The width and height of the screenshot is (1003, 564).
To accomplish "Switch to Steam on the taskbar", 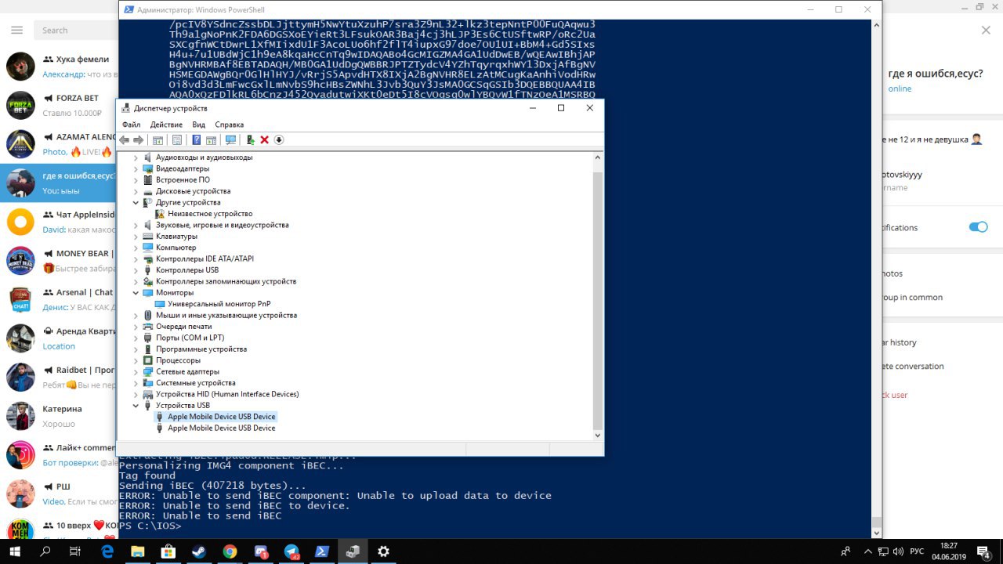I will (199, 551).
